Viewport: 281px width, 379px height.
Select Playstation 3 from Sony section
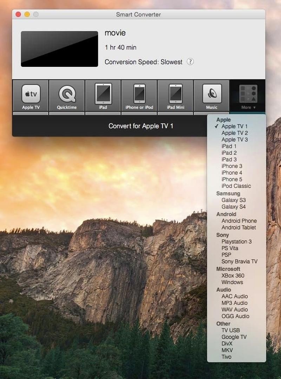click(x=236, y=242)
